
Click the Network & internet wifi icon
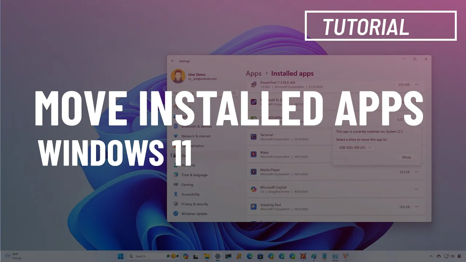tap(176, 136)
